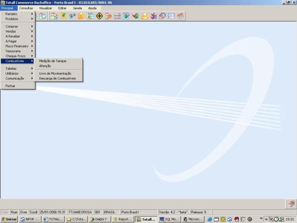Click the stacked documents toolbar icon

coord(90,16)
